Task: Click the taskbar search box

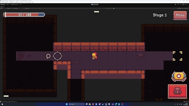Action: pos(77,104)
